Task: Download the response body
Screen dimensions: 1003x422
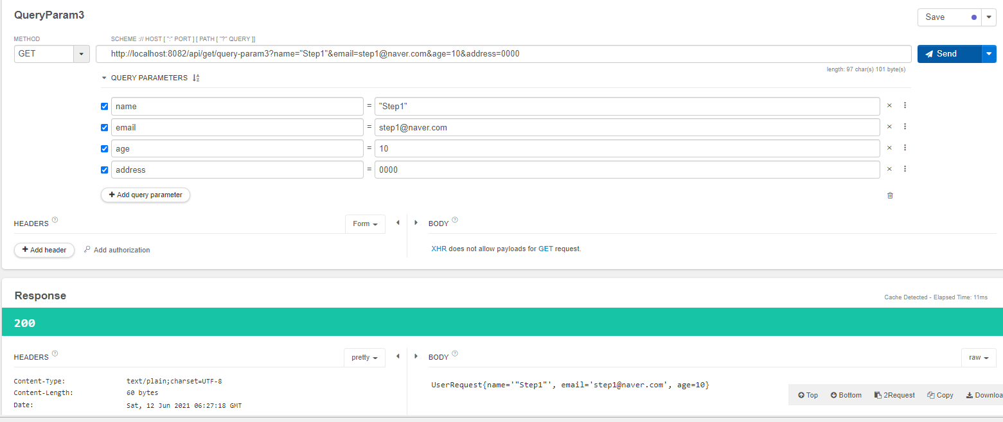Action: [x=984, y=395]
